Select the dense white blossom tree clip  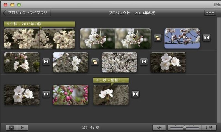119,62
